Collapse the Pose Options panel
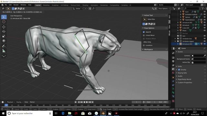Viewport: 207px width, 116px height. (x=143, y=28)
